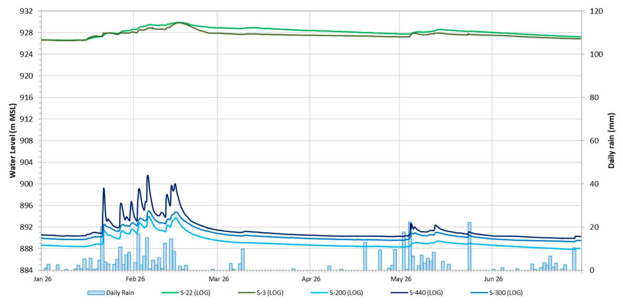Click the May 26 x-axis label
The image size is (623, 305).
coord(401,279)
